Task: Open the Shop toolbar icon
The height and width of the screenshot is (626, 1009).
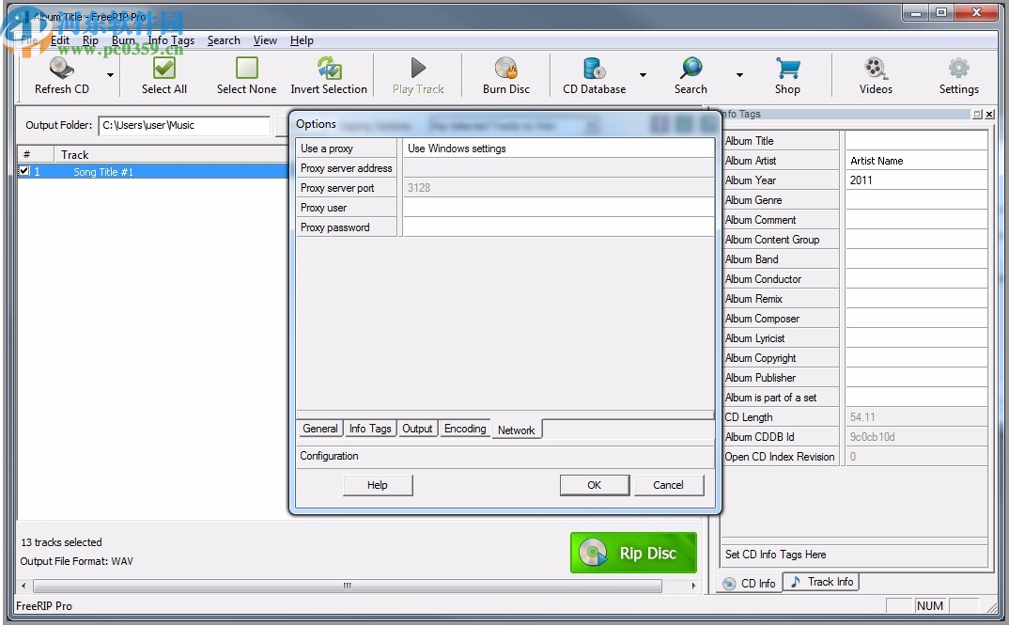Action: 787,73
